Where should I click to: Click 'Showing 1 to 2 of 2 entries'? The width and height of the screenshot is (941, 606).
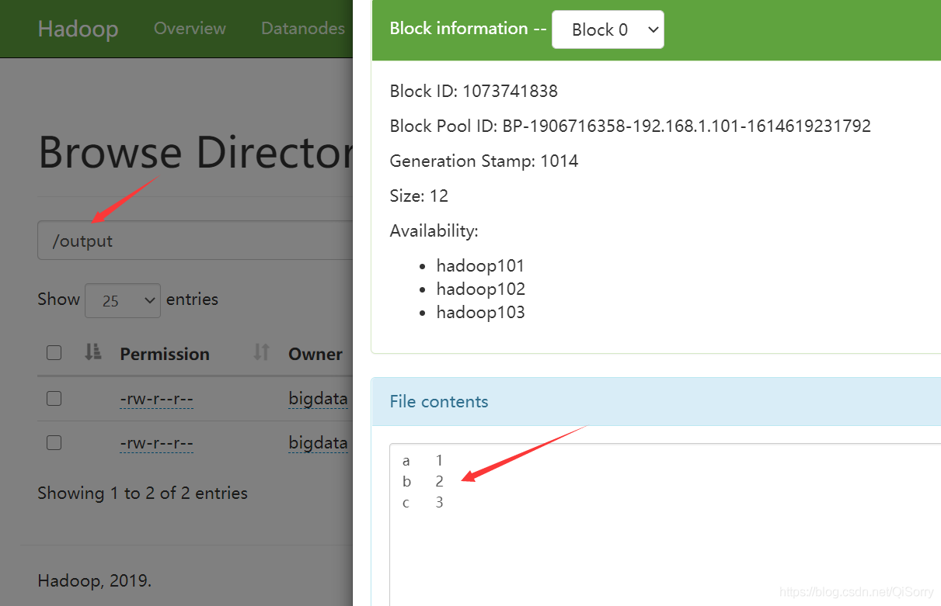143,493
